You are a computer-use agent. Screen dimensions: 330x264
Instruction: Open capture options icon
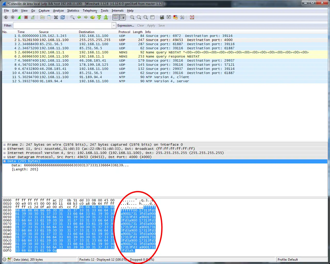[13, 17]
